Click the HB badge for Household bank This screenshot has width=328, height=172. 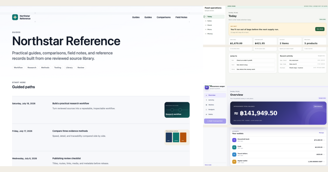[234, 140]
